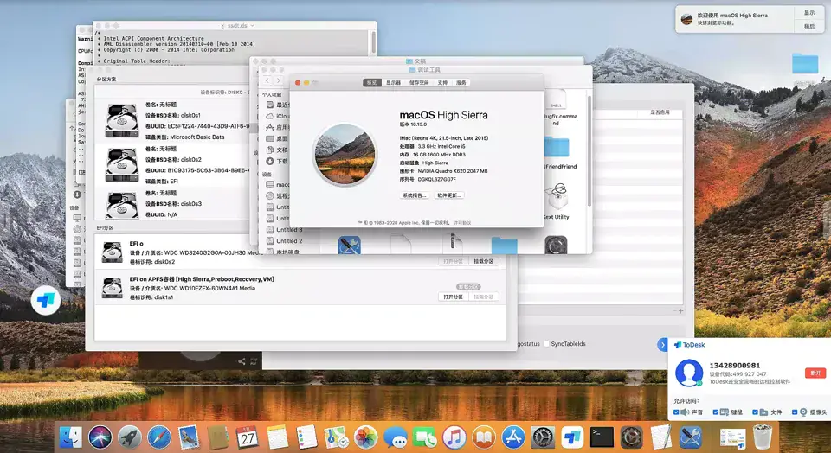This screenshot has height=453, width=831.
Task: Click the ToDesk user avatar
Action: click(x=689, y=372)
